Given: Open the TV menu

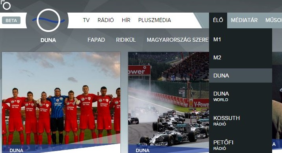Looking at the screenshot, I should click(x=86, y=20).
